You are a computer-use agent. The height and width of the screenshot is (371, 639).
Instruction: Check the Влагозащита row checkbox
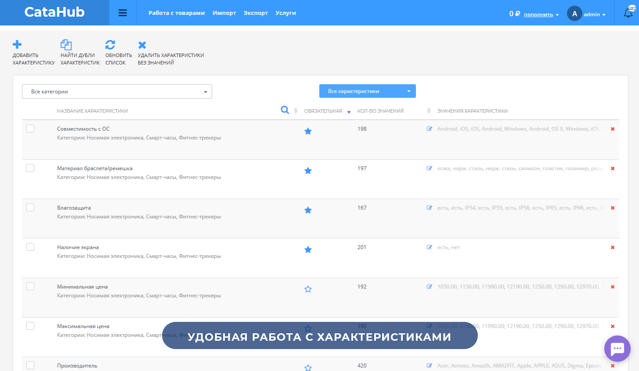[30, 207]
